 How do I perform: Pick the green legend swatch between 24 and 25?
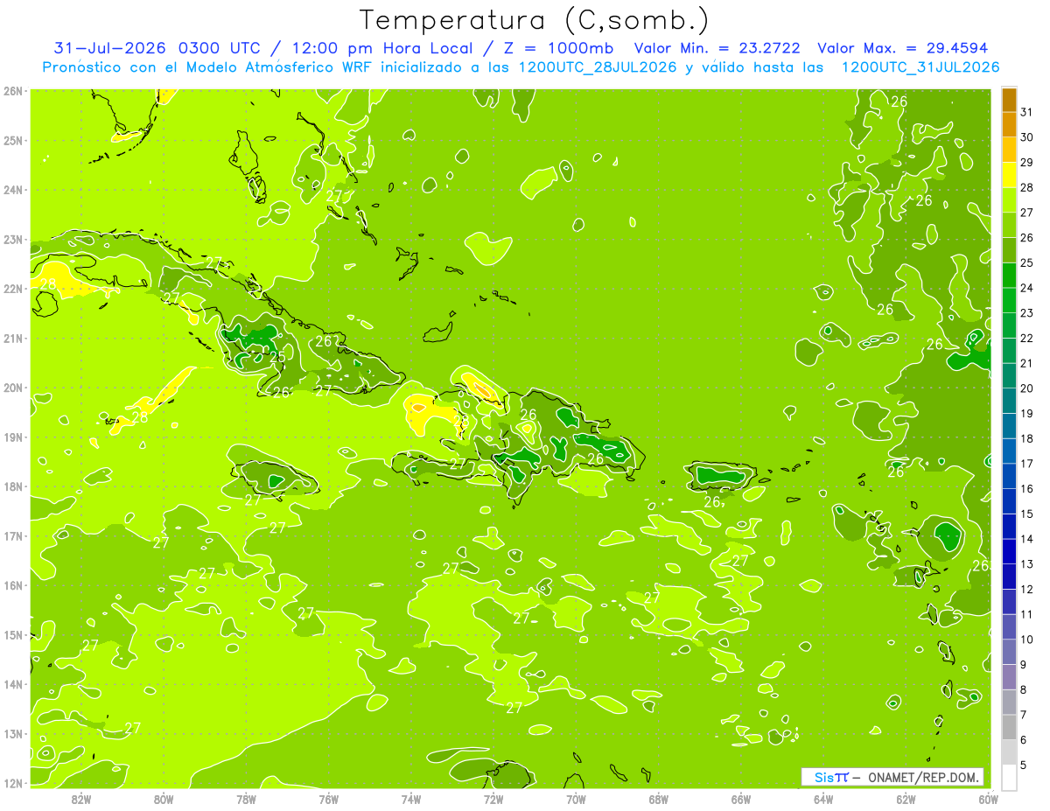[x=1009, y=276]
